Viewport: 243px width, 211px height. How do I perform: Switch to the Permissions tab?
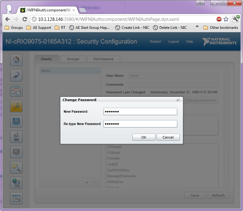(x=103, y=59)
